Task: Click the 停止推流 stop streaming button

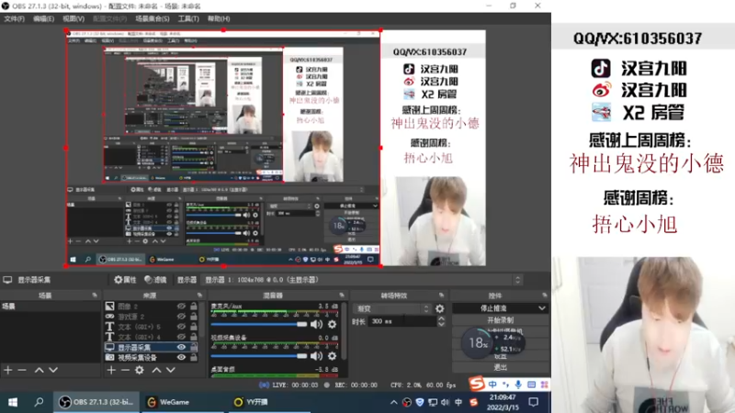Action: (494, 308)
